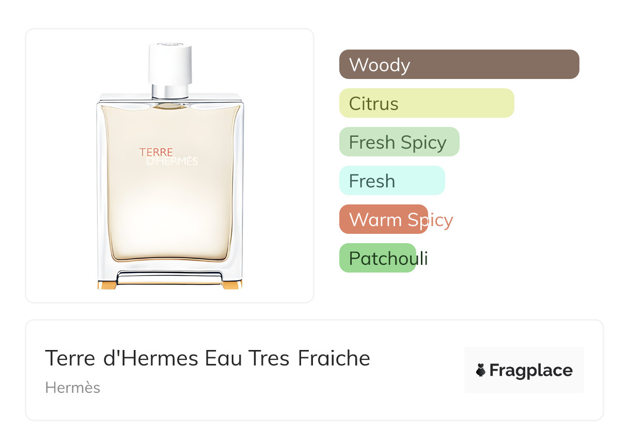Click the Patchouli label text

point(388,259)
